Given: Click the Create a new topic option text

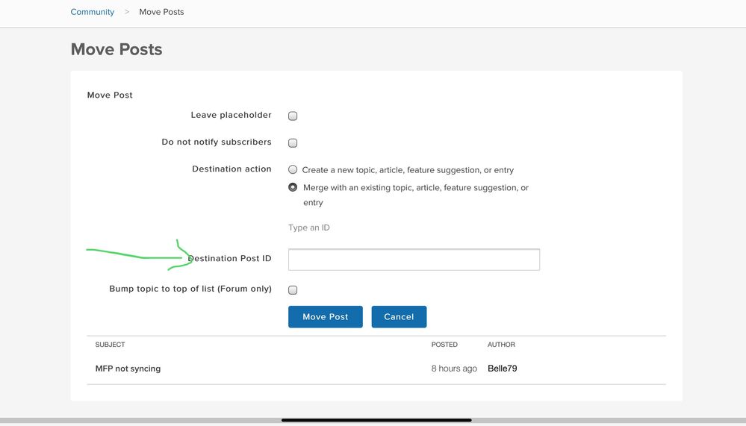Looking at the screenshot, I should tap(408, 170).
